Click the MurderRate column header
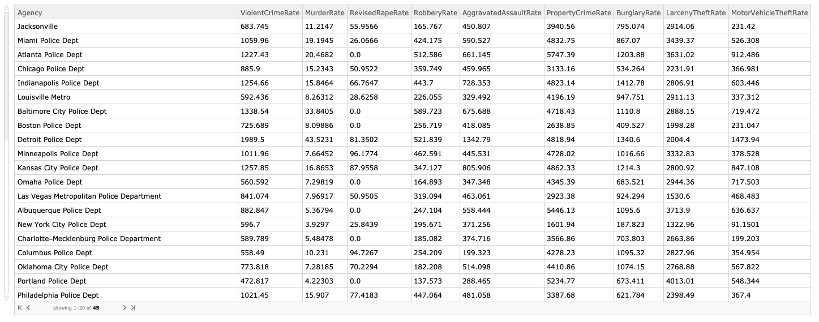 (x=324, y=12)
